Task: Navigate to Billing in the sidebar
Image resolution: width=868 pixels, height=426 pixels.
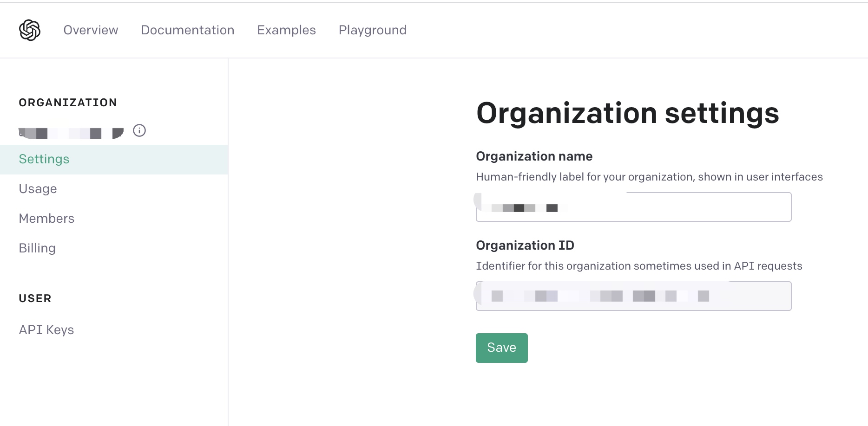Action: point(37,248)
